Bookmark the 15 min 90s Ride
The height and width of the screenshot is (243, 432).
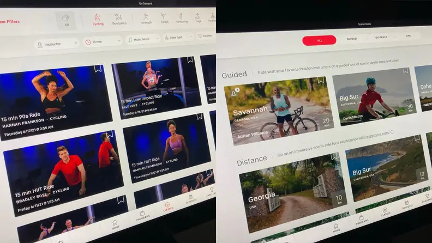[x=98, y=69]
